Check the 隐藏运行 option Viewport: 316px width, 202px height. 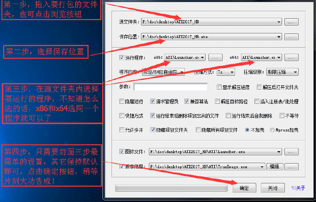122,102
